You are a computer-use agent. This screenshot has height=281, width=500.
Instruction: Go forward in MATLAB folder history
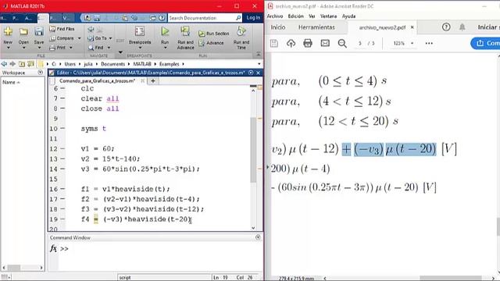pos(12,64)
